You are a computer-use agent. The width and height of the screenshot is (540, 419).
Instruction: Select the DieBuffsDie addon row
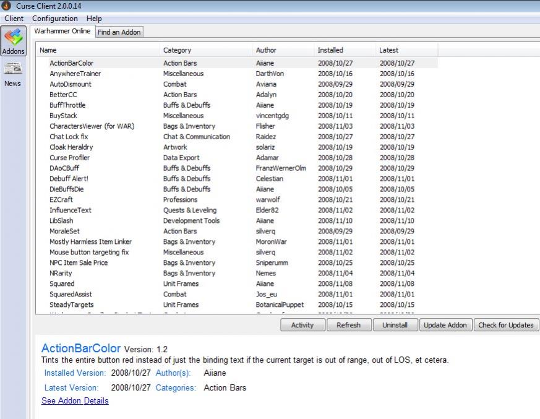click(x=237, y=189)
